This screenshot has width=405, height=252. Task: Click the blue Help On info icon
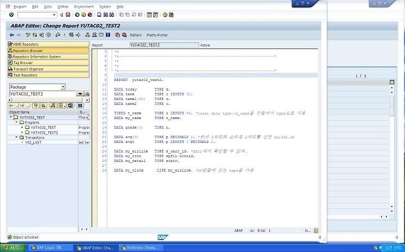click(108, 35)
